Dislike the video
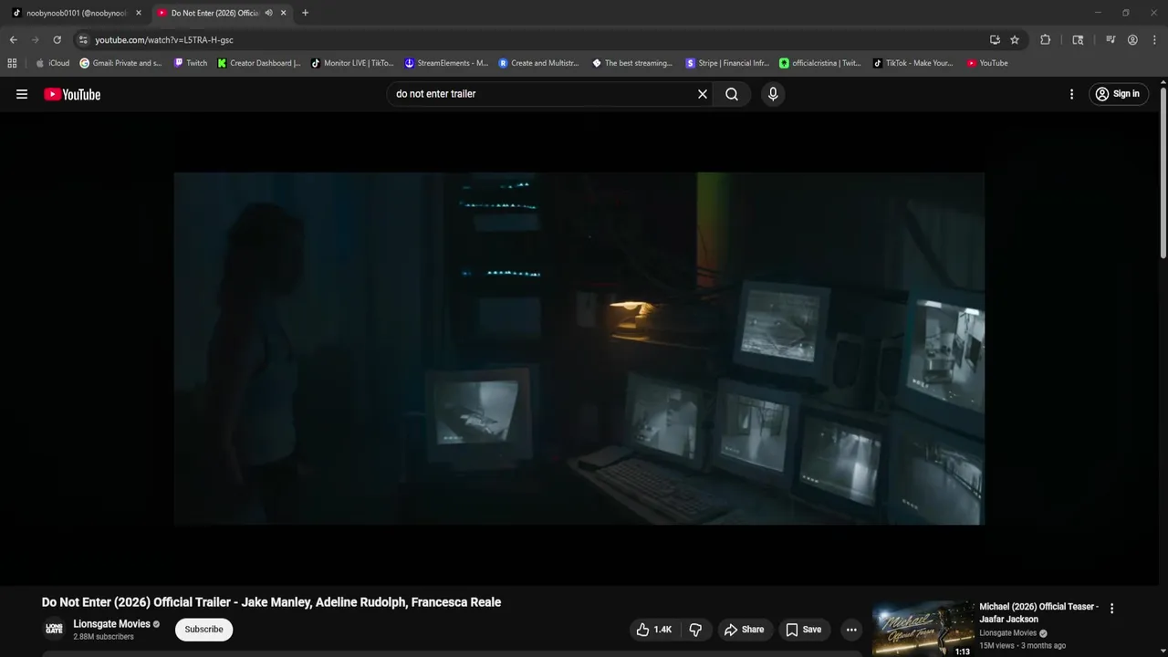Image resolution: width=1168 pixels, height=657 pixels. click(x=695, y=630)
